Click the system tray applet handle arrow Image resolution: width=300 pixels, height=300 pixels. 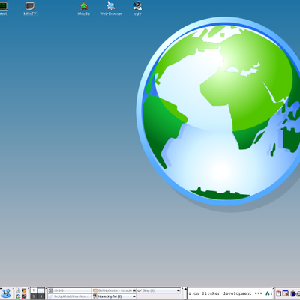273,288
